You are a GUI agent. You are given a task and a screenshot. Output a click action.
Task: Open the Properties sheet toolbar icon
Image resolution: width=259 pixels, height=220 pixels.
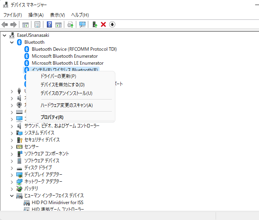(37, 25)
